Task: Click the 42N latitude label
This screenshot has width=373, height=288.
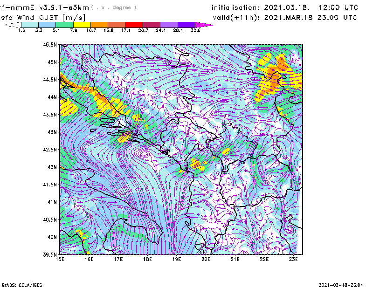Action: 52,167
